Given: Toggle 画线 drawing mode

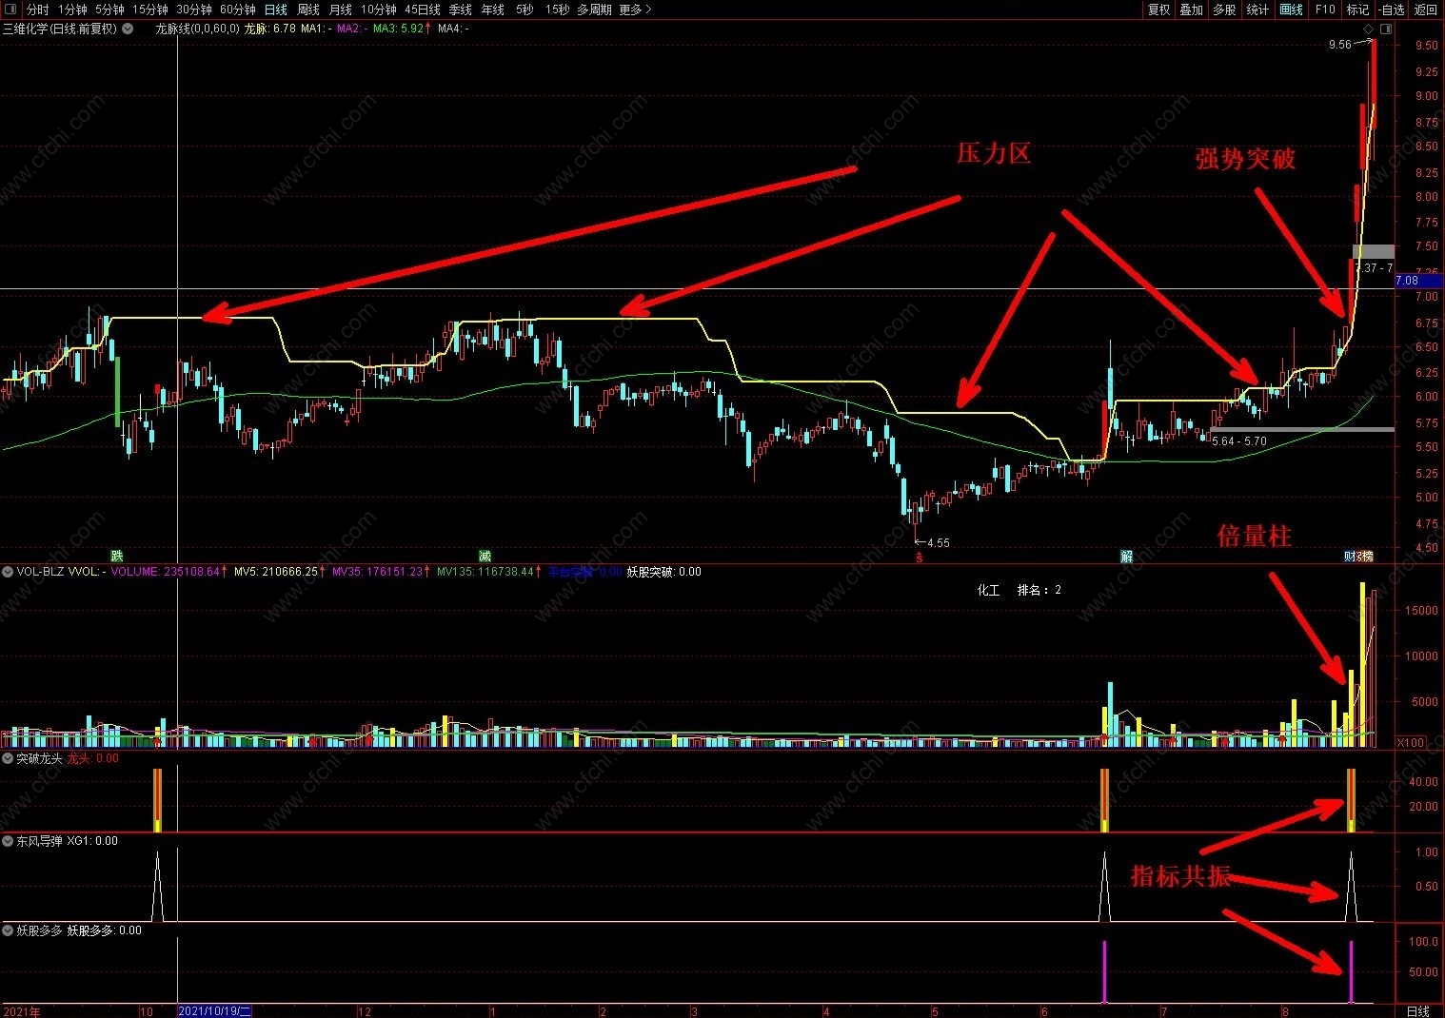Looking at the screenshot, I should (x=1291, y=10).
